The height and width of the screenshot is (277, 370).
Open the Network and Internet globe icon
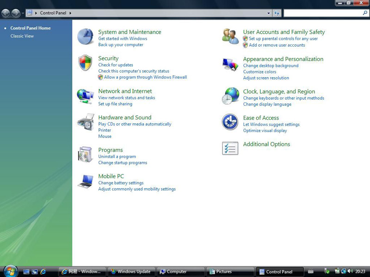tap(85, 96)
